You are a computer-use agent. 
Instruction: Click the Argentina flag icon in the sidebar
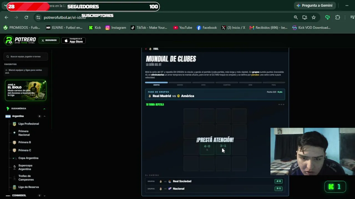(x=8, y=116)
